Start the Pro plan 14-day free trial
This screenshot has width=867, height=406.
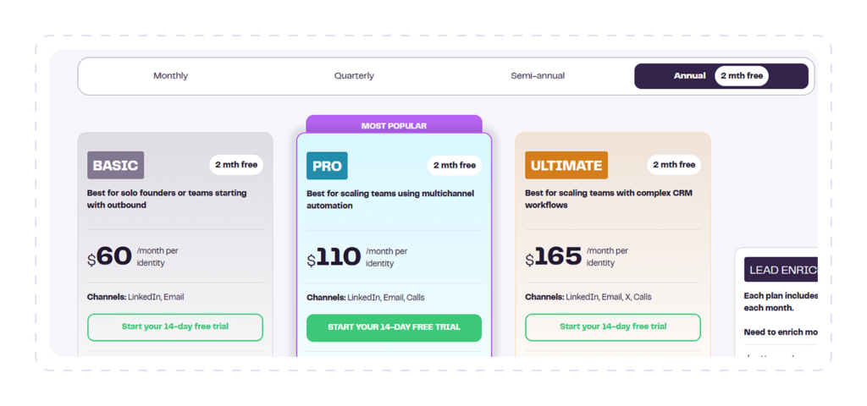pos(394,327)
